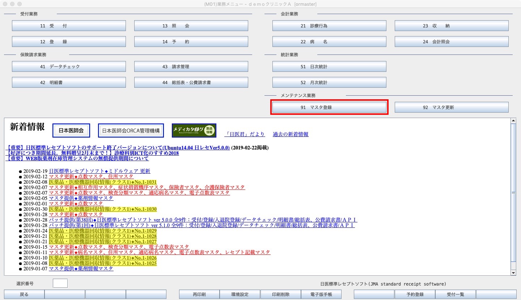Open 受付一覧 reception list button

pyautogui.click(x=456, y=294)
